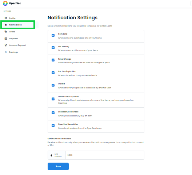Viewport: 192px width, 175px height.
Task: Click the OpenSea brand name link
Action: click(x=15, y=3)
